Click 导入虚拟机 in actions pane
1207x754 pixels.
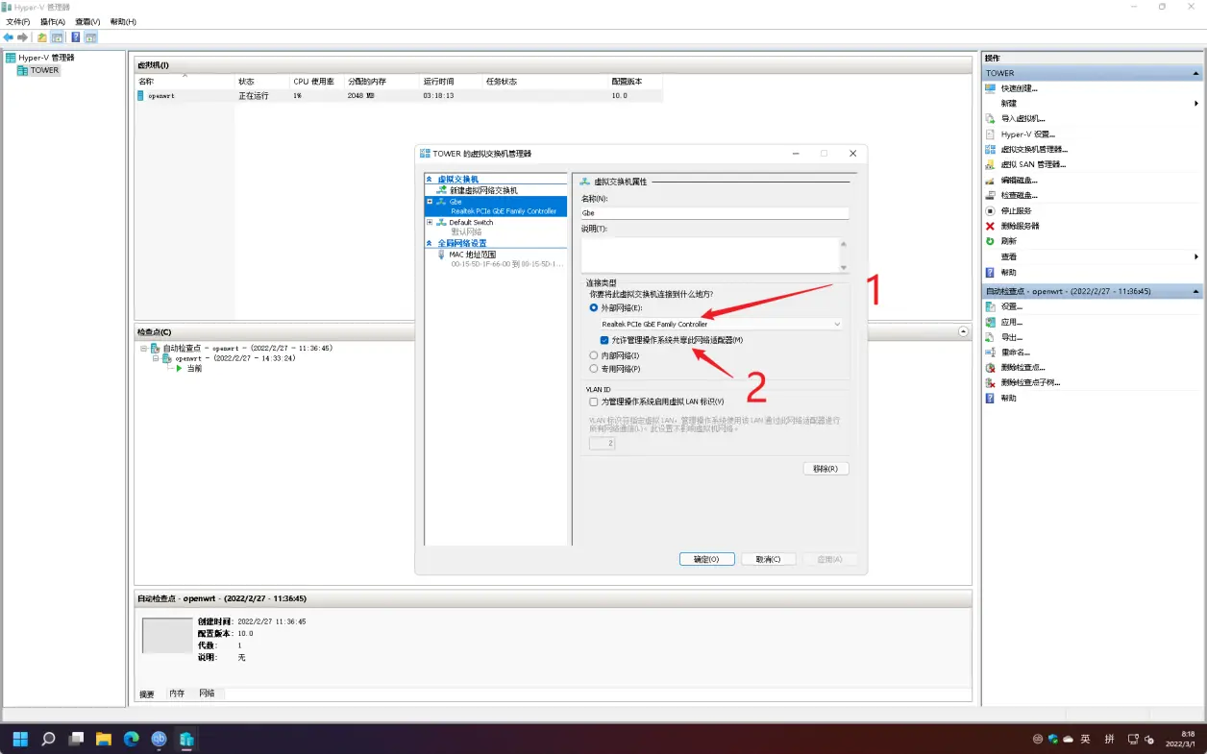(1021, 119)
